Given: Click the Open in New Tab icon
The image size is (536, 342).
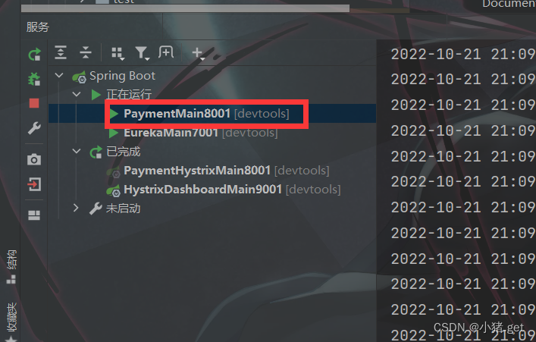Looking at the screenshot, I should pyautogui.click(x=166, y=52).
